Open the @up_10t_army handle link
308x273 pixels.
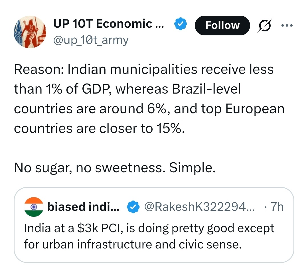[x=91, y=40]
